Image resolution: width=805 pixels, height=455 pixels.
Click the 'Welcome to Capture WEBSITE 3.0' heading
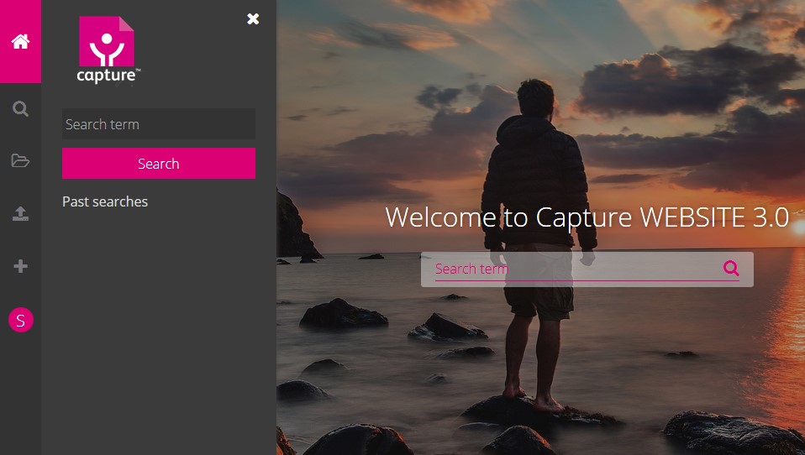click(x=587, y=217)
